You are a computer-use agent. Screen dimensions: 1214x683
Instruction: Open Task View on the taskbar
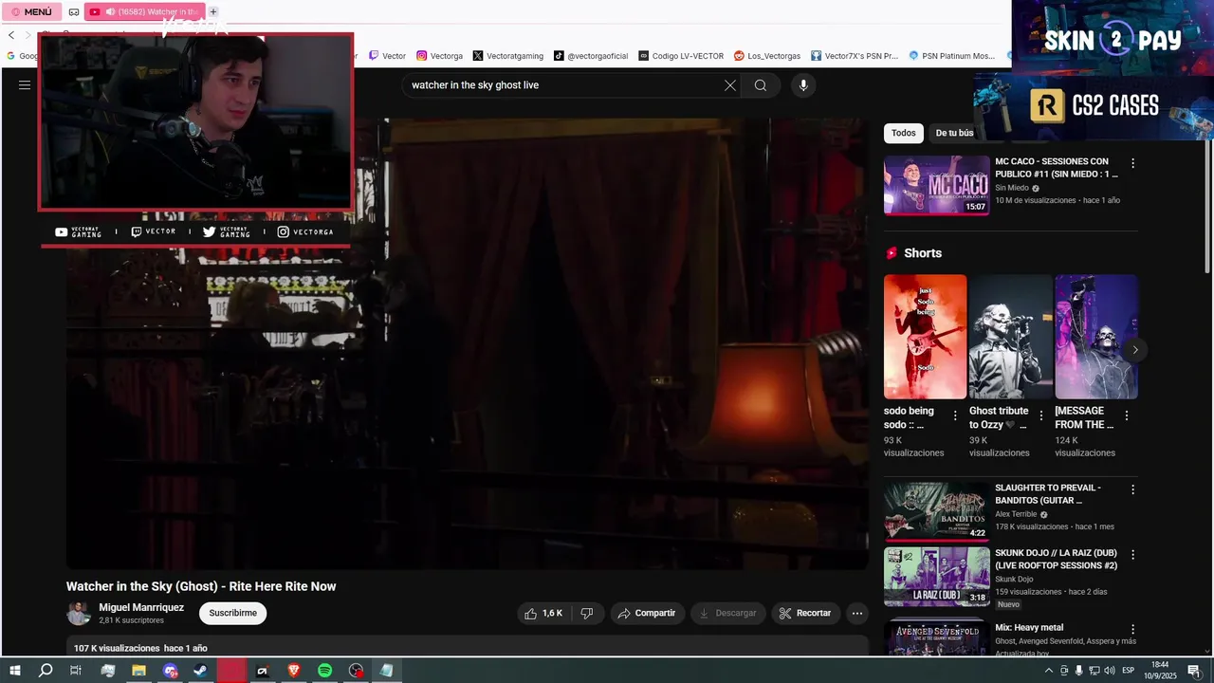click(x=77, y=671)
